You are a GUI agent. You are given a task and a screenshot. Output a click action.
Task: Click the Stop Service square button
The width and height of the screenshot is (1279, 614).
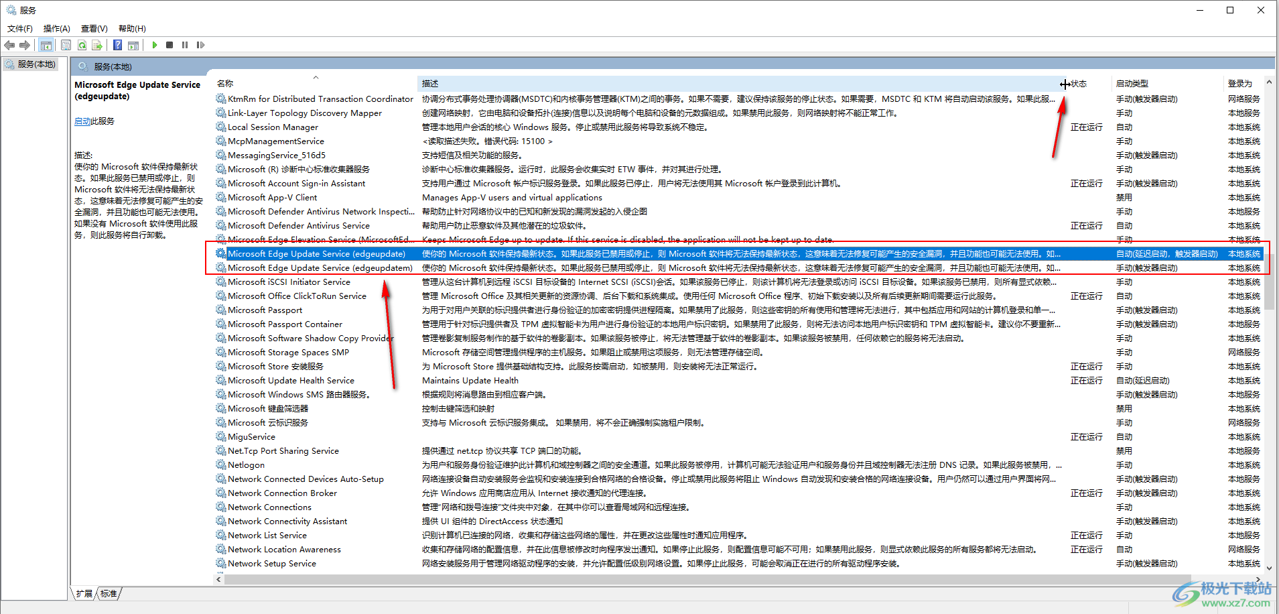[170, 45]
